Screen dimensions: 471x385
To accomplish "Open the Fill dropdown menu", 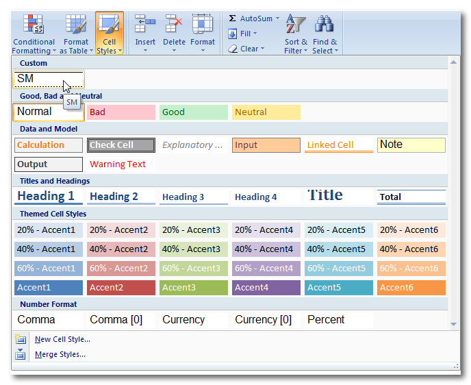I will (255, 34).
